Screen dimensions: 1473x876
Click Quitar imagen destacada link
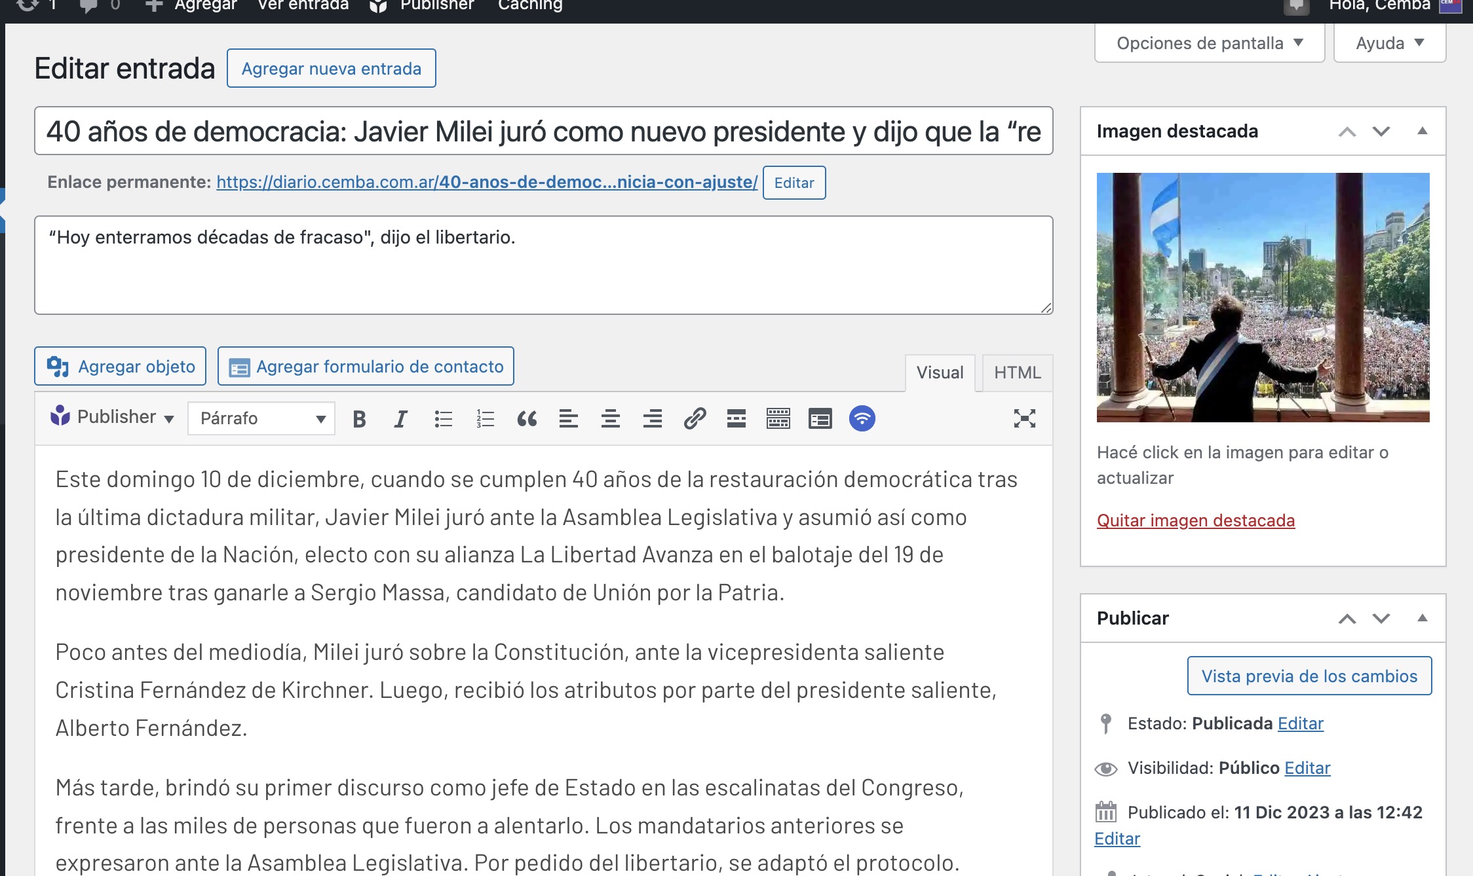click(1196, 519)
